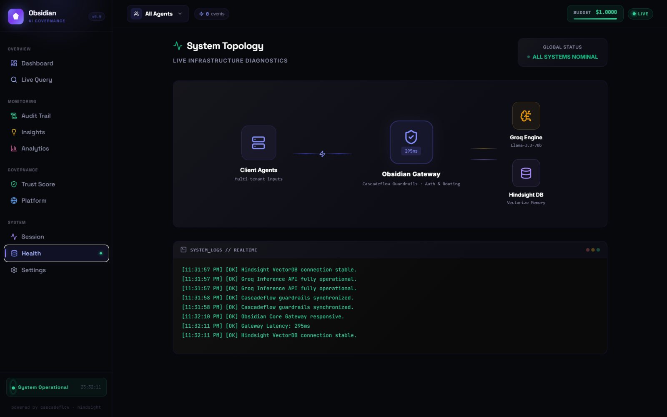
Task: Open Live Query from sidebar
Action: (56, 80)
